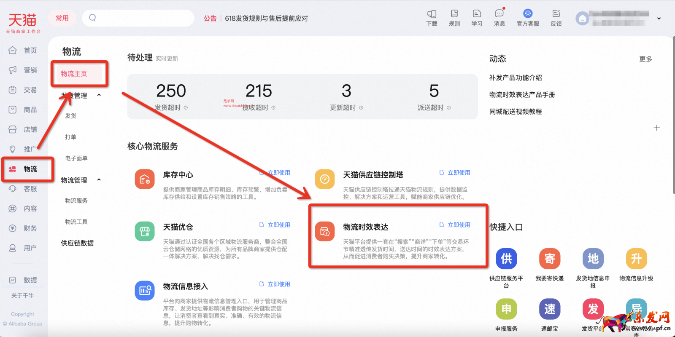
Task: Click the help icon beside 发货超时
Action: [186, 108]
